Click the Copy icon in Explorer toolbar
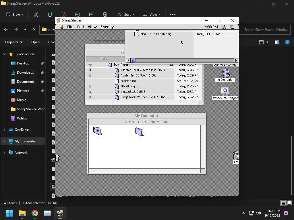This screenshot has height=220, width=294. (50, 14)
